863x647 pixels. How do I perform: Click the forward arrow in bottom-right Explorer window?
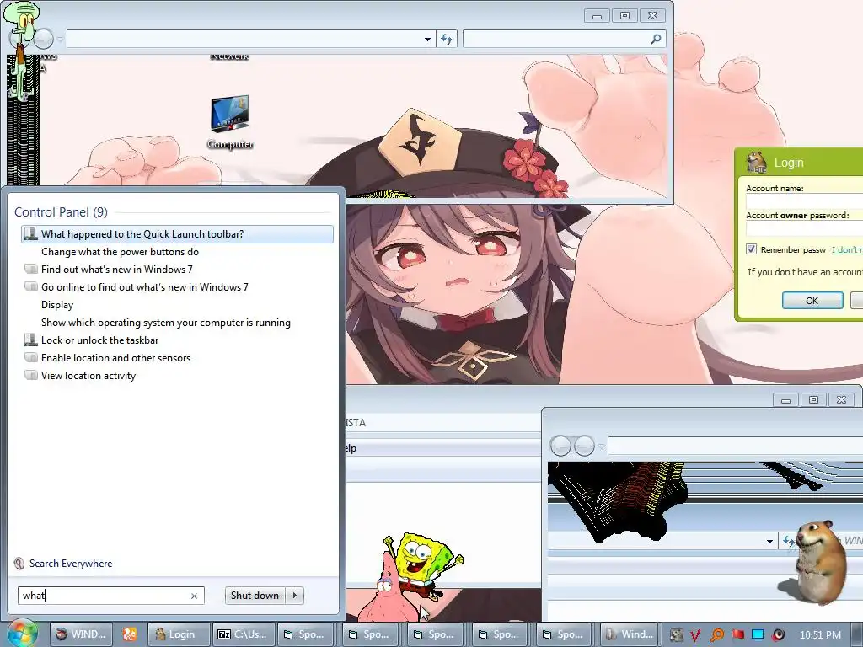[584, 446]
